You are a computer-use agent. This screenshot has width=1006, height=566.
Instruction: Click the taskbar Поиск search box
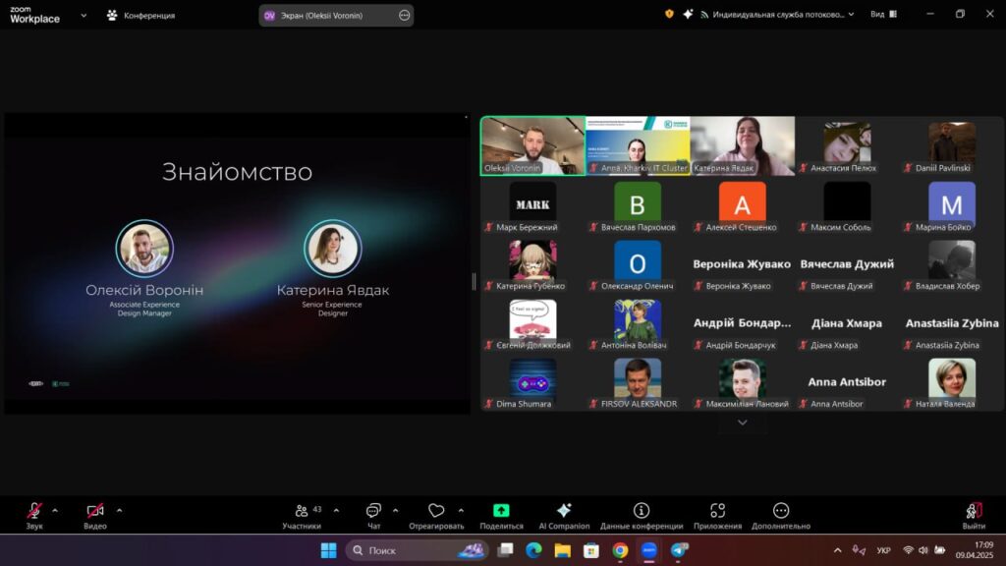click(418, 550)
